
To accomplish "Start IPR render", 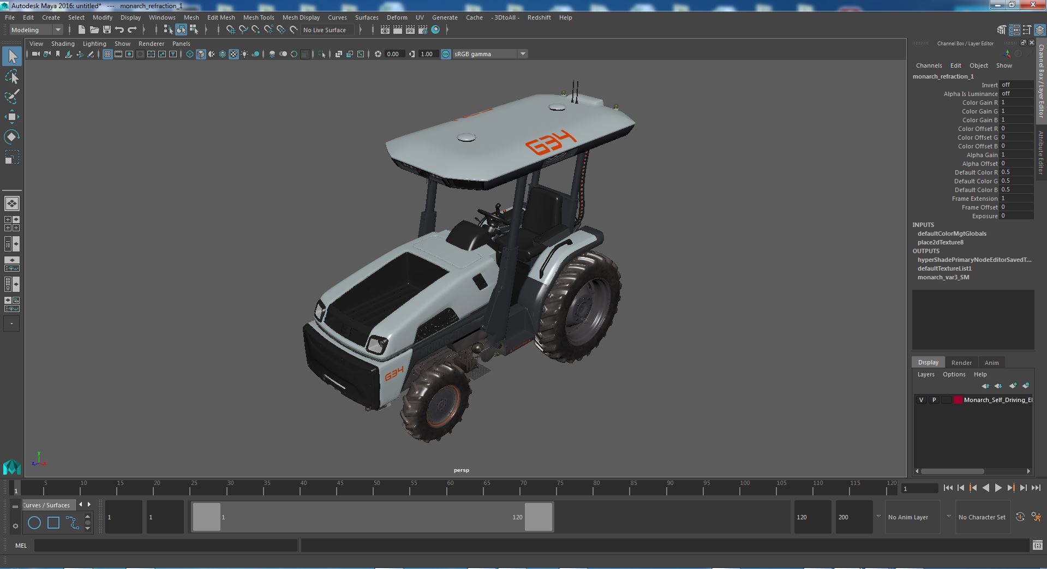I will point(410,30).
